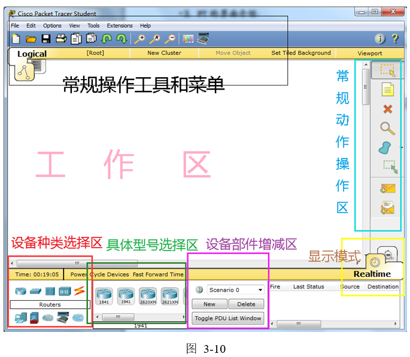This screenshot has height=357, width=410.
Task: Switch to Realtime mode tab
Action: click(371, 274)
